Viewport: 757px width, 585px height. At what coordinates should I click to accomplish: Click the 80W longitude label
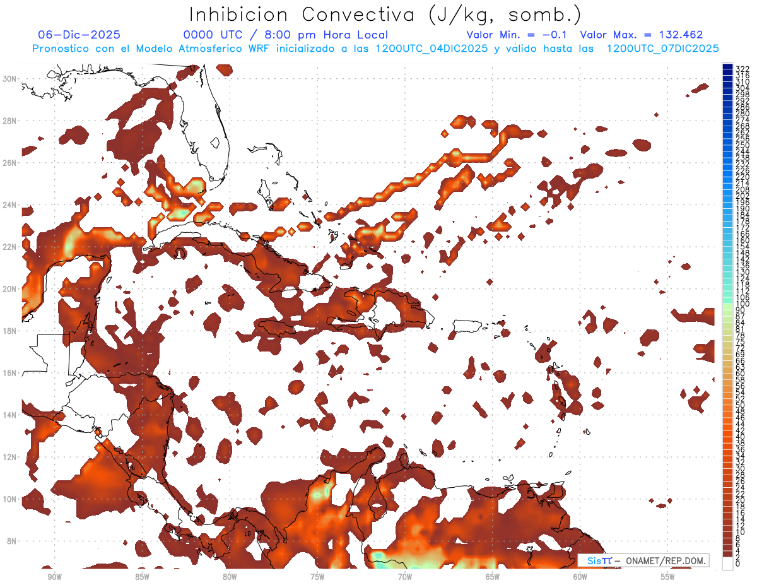[x=230, y=577]
